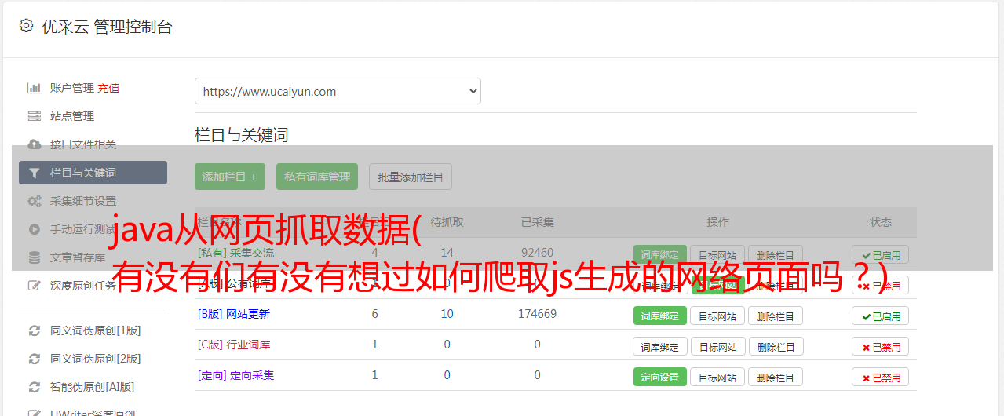Toggle 已启用 status for 采集交流
1004x416 pixels.
click(x=881, y=254)
